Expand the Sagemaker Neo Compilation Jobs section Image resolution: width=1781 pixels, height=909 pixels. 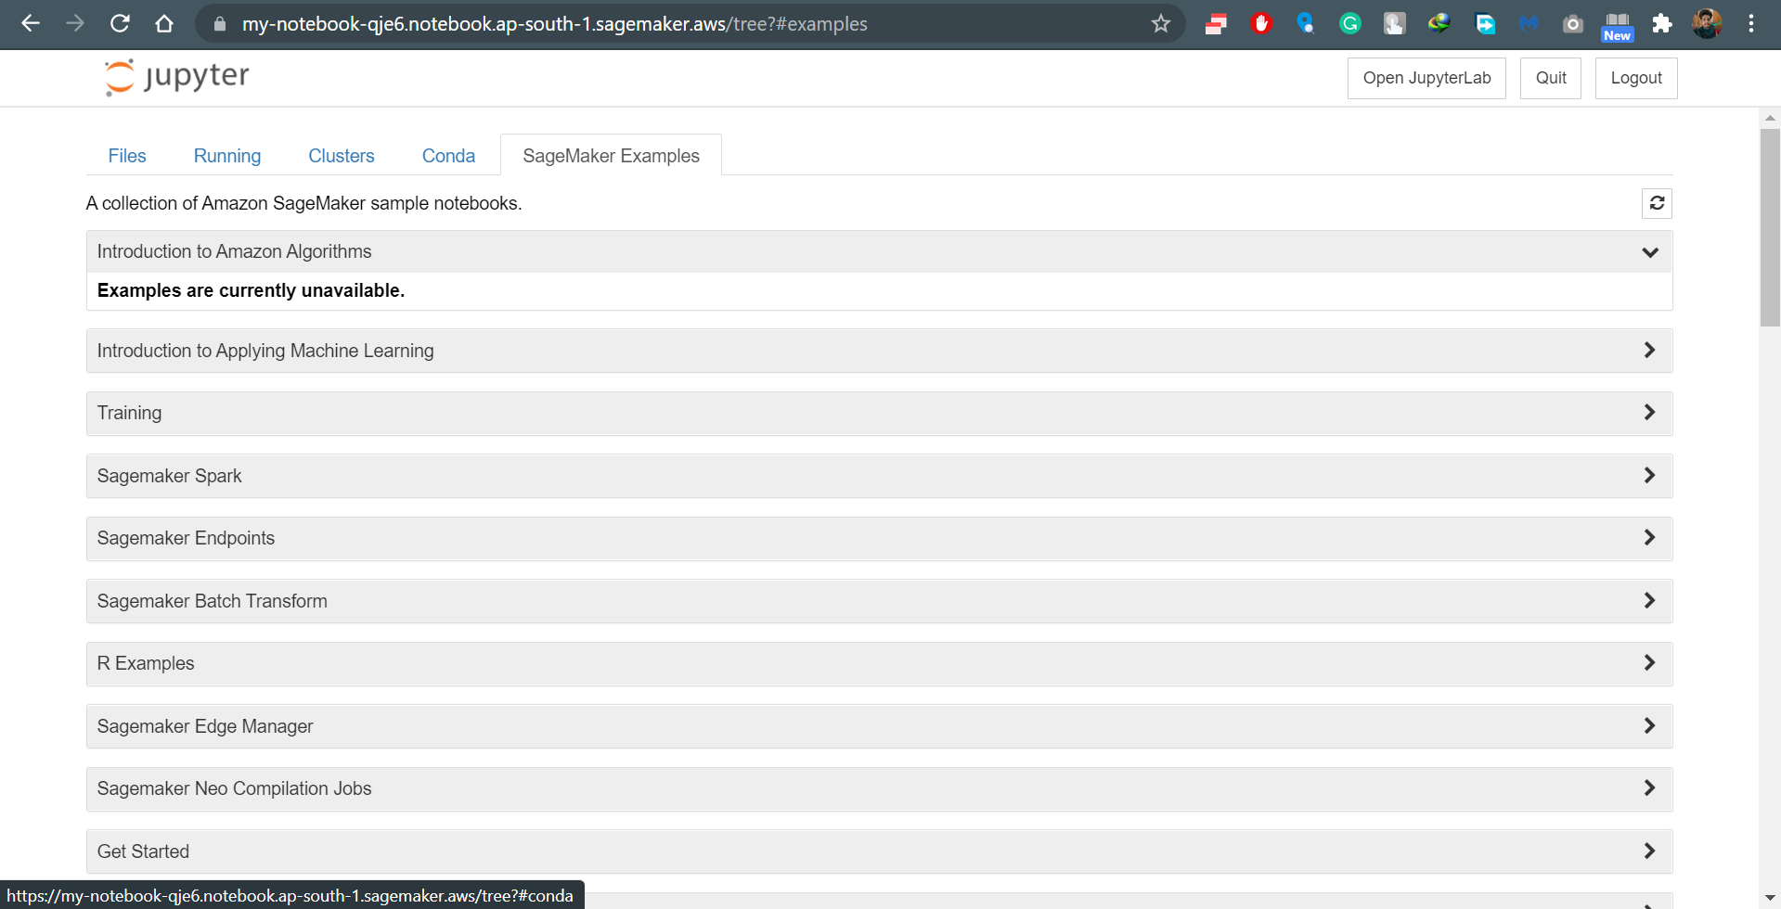pyautogui.click(x=879, y=788)
